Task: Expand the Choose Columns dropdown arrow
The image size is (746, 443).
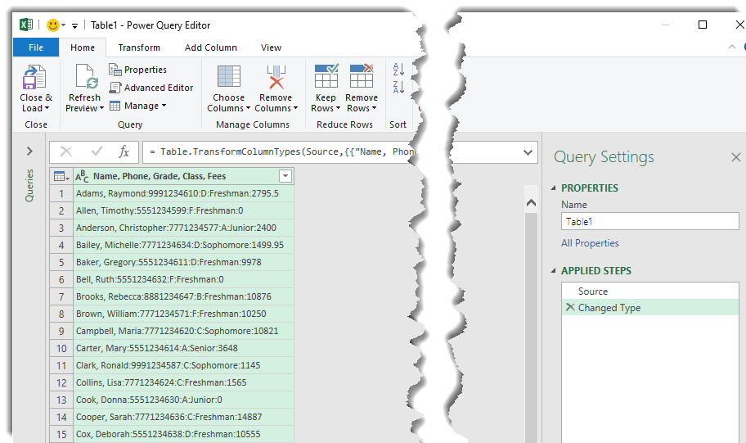Action: tap(248, 108)
